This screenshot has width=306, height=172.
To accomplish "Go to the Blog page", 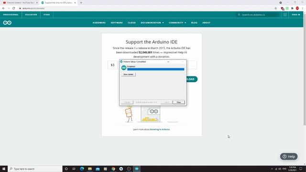I will pos(194,22).
